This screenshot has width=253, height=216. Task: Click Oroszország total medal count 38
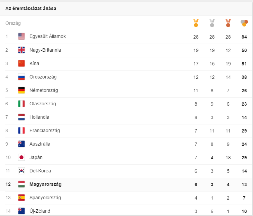pos(244,77)
